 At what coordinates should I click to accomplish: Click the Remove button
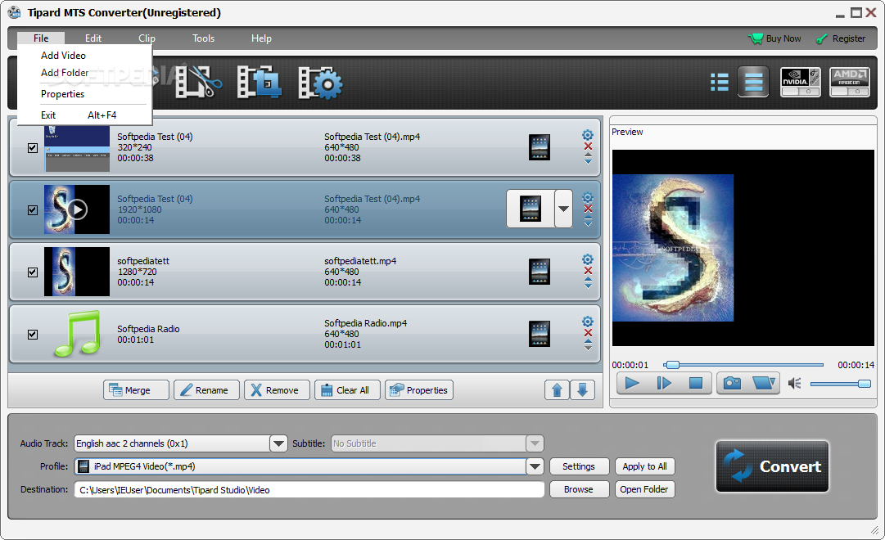point(277,390)
